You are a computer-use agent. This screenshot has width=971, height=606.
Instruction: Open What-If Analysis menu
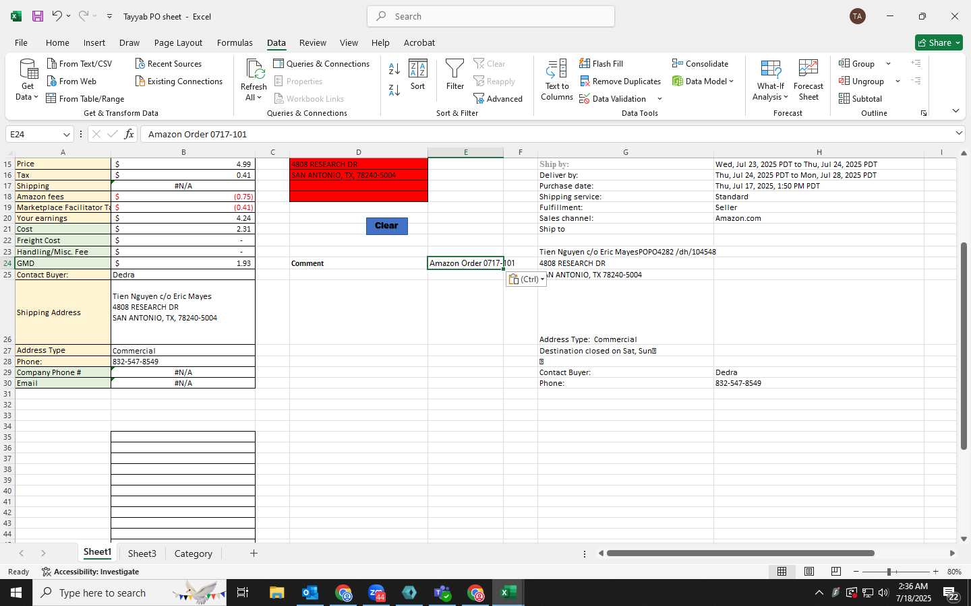click(x=770, y=80)
